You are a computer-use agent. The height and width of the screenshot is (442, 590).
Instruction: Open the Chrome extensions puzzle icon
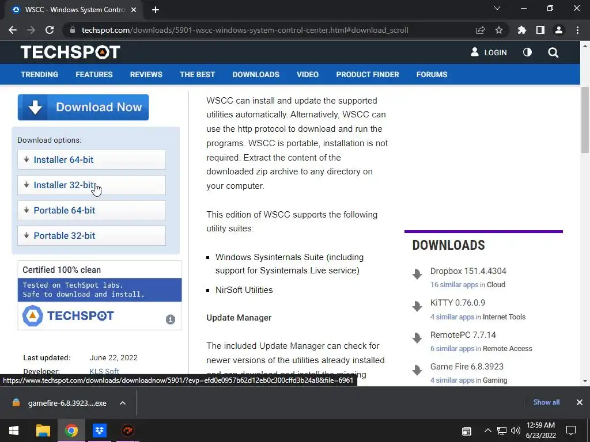tap(522, 30)
